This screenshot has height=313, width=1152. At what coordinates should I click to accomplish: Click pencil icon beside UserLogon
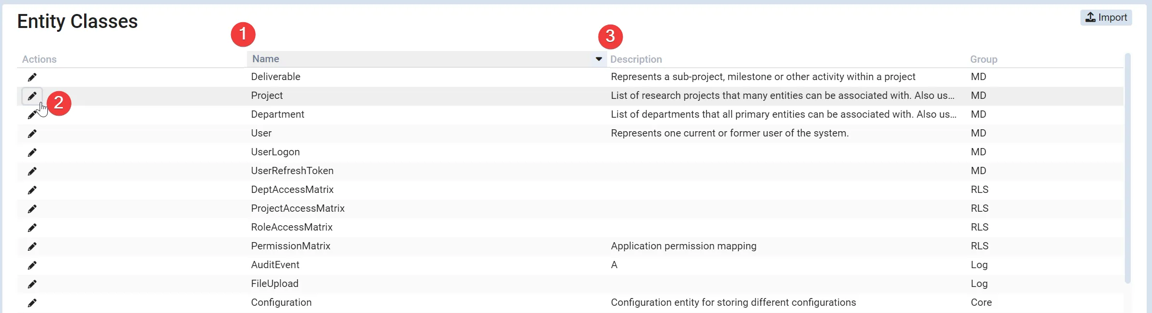32,152
